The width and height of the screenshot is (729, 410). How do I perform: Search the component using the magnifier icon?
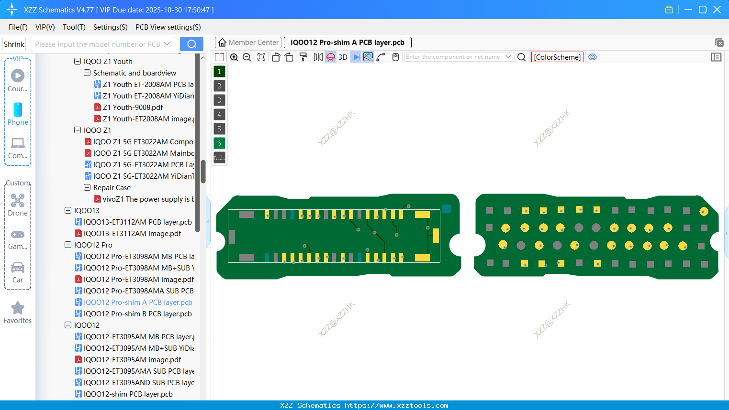(522, 57)
